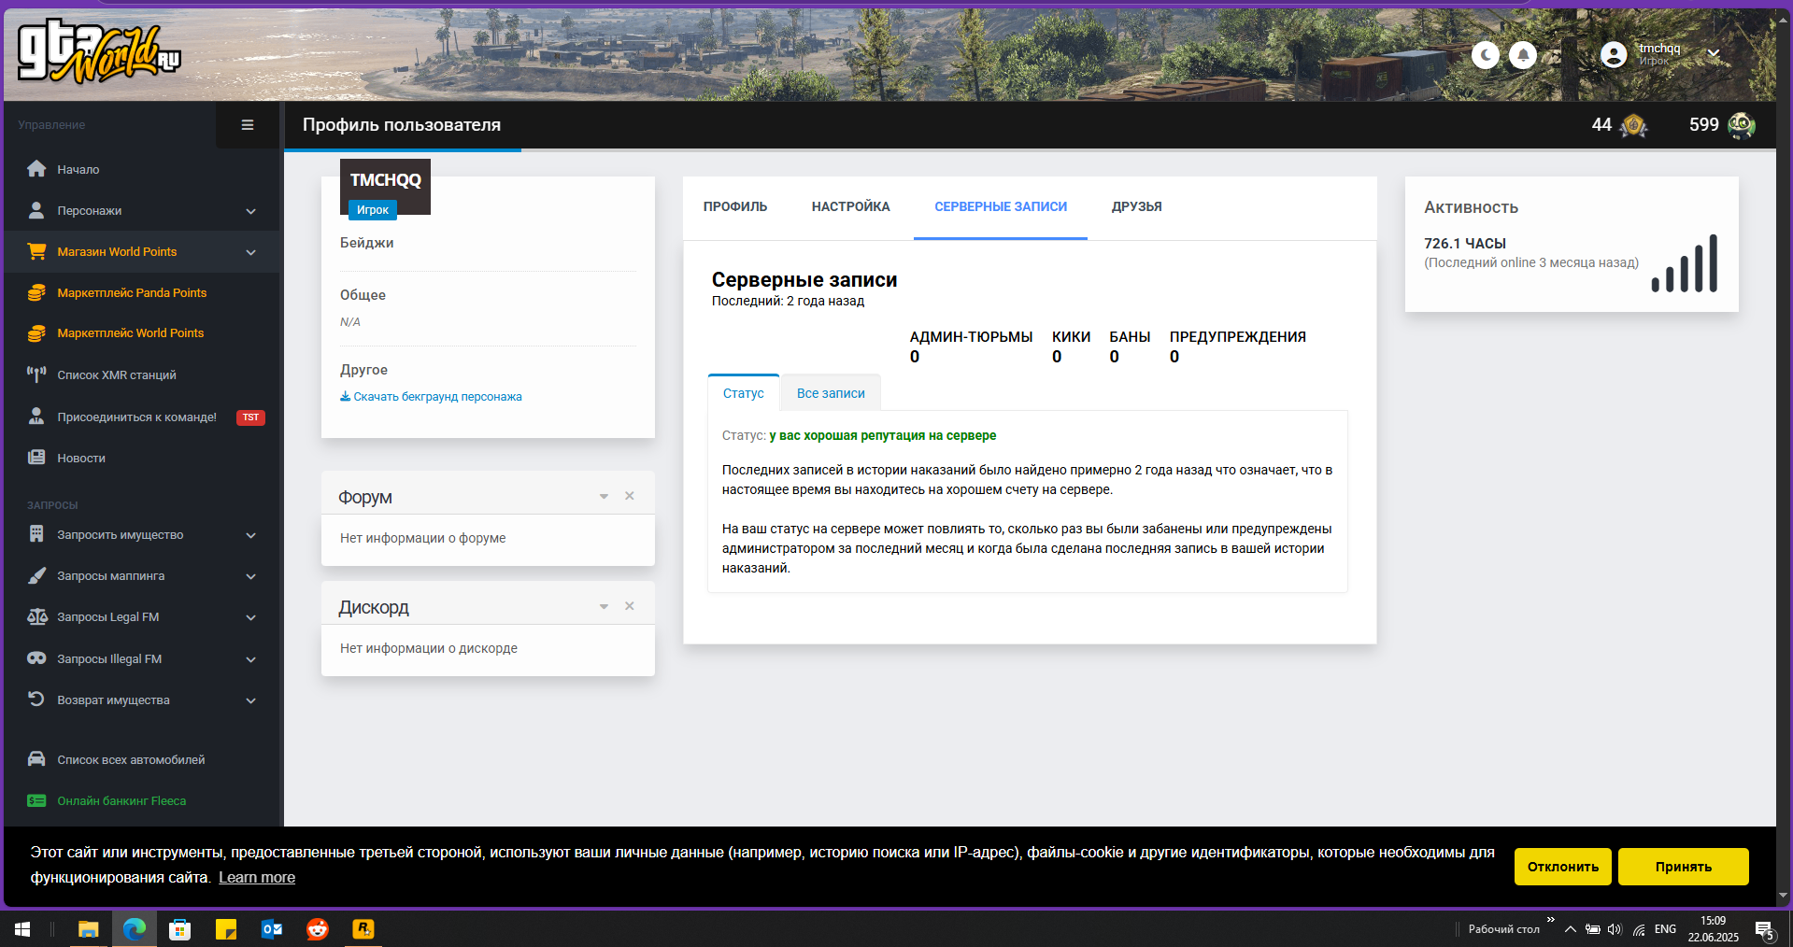Screen dimensions: 1793x947
Task: Open Microsoft Store from taskbar
Action: (x=179, y=929)
